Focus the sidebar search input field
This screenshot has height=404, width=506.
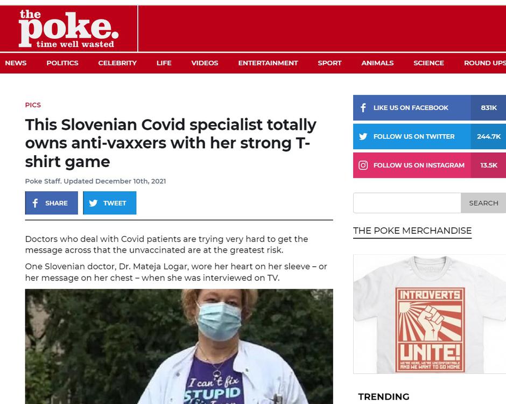point(407,203)
